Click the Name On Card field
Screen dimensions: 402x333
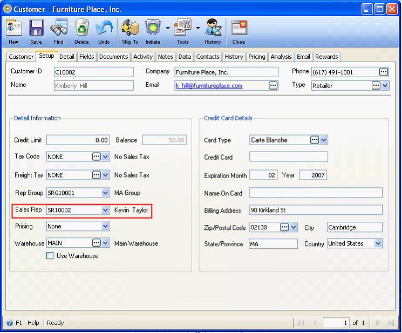click(316, 193)
